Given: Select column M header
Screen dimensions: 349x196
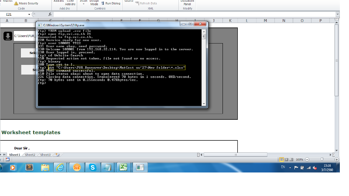Looking at the screenshot, I should (265, 20).
